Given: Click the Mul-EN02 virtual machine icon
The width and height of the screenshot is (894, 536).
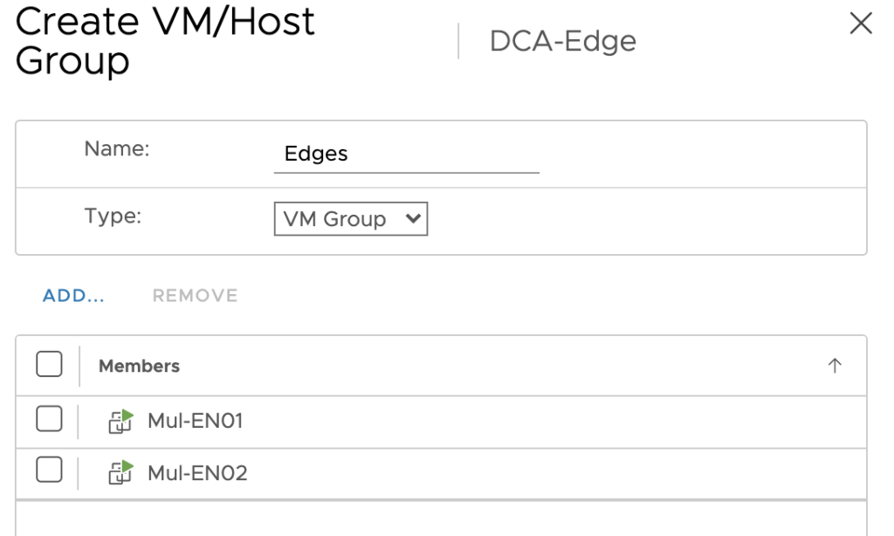Looking at the screenshot, I should point(120,472).
